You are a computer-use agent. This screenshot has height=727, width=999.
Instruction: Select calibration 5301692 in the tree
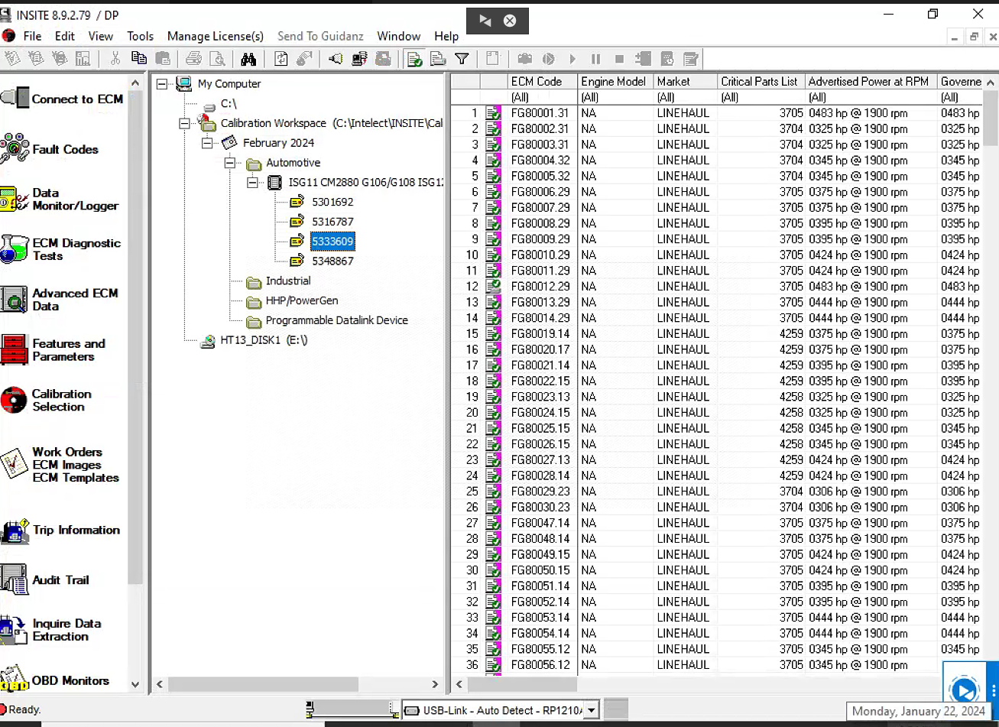[x=332, y=202]
